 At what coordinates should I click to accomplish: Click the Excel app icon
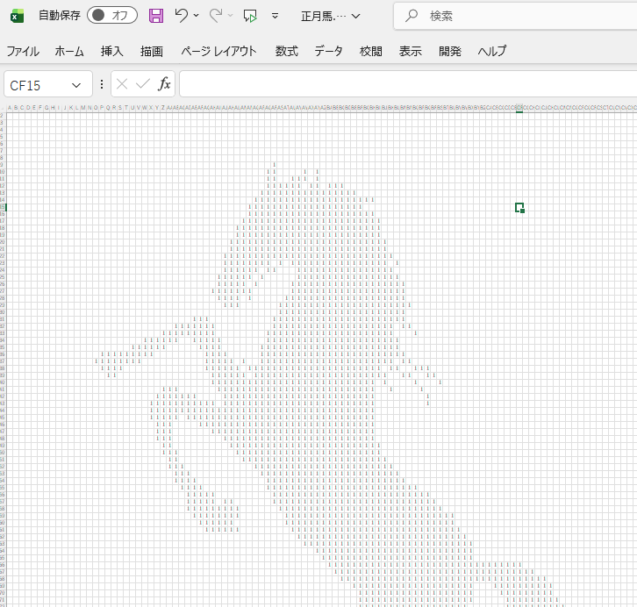(x=18, y=16)
